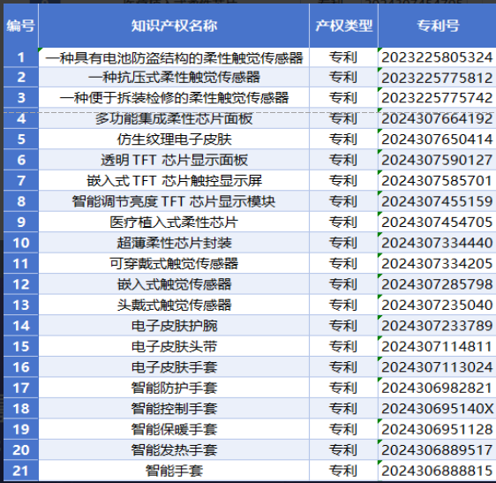Select the 专利号 column header
The width and height of the screenshot is (496, 483).
coord(437,26)
